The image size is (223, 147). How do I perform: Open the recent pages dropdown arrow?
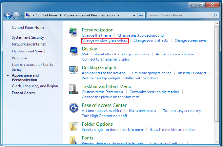[x=22, y=15]
